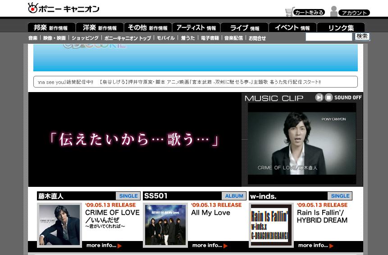
Task: Open 着うた link
Action: [x=188, y=38]
